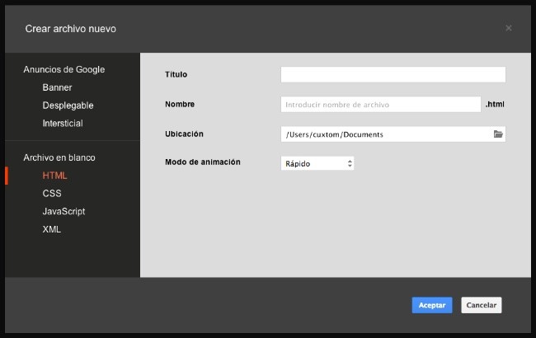
Task: Select HTML blank file type
Action: click(54, 176)
